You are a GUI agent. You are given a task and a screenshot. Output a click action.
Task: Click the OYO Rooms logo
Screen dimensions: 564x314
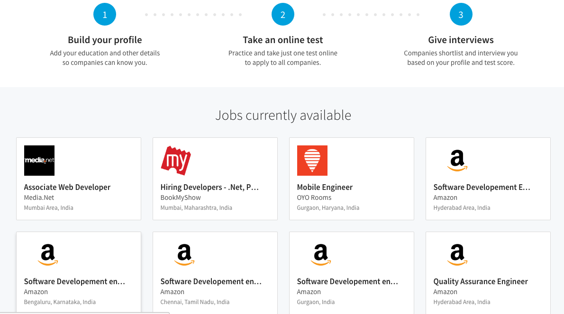312,161
